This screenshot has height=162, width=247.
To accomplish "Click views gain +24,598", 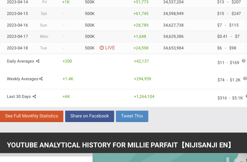I will tap(141, 48).
